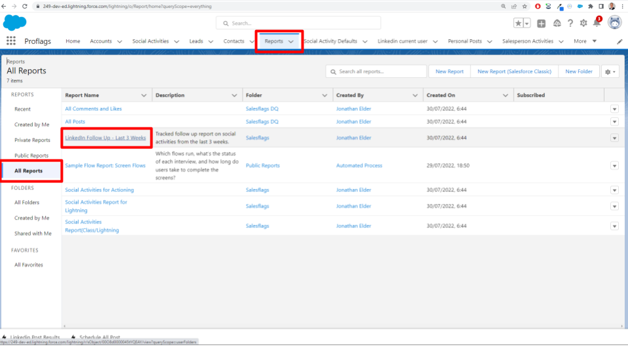This screenshot has height=353, width=628.
Task: Open Created On column dropdown chevron
Action: click(x=505, y=95)
